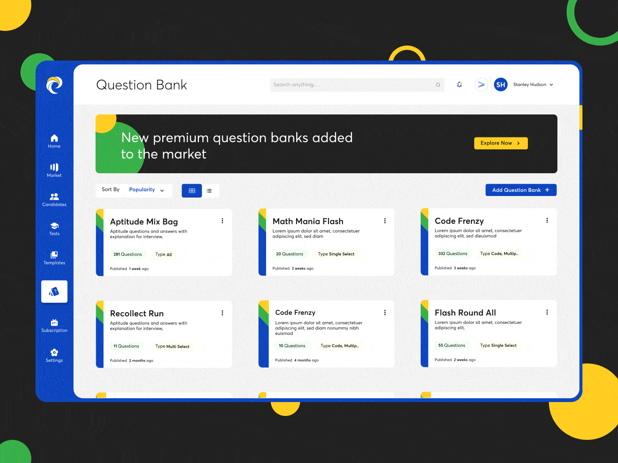Click the Question Bank page heading
The height and width of the screenshot is (463, 618).
tap(141, 85)
